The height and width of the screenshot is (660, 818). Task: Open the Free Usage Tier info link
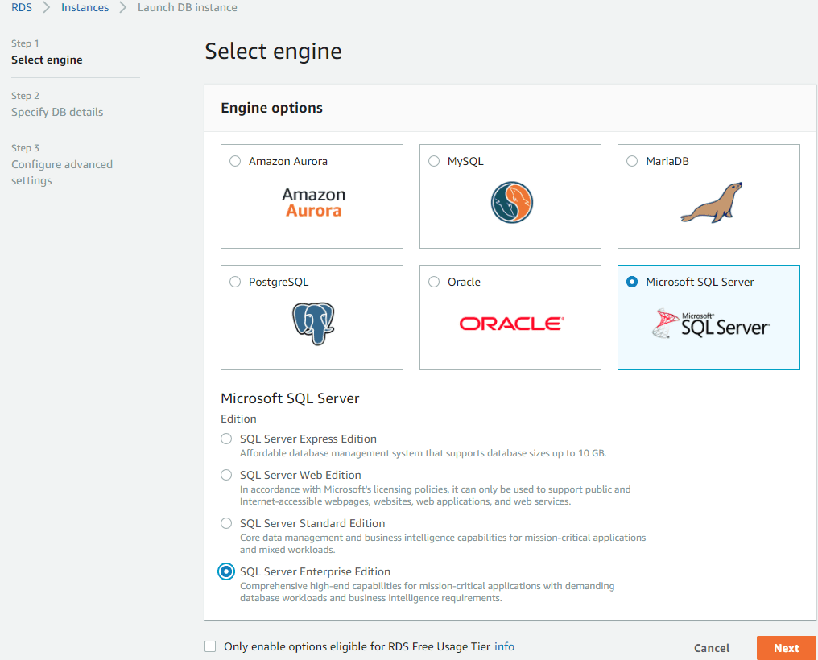[504, 646]
